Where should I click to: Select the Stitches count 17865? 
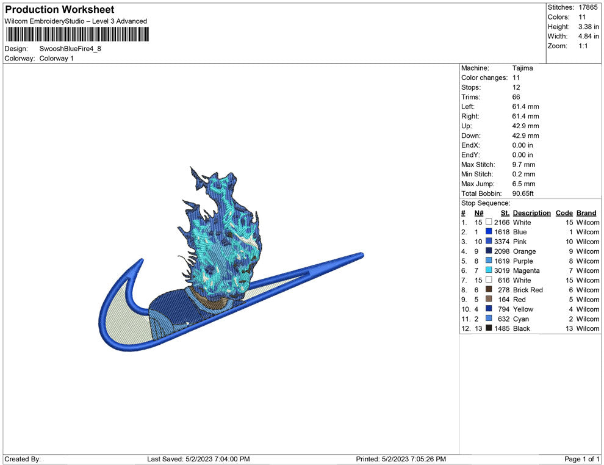(x=588, y=7)
